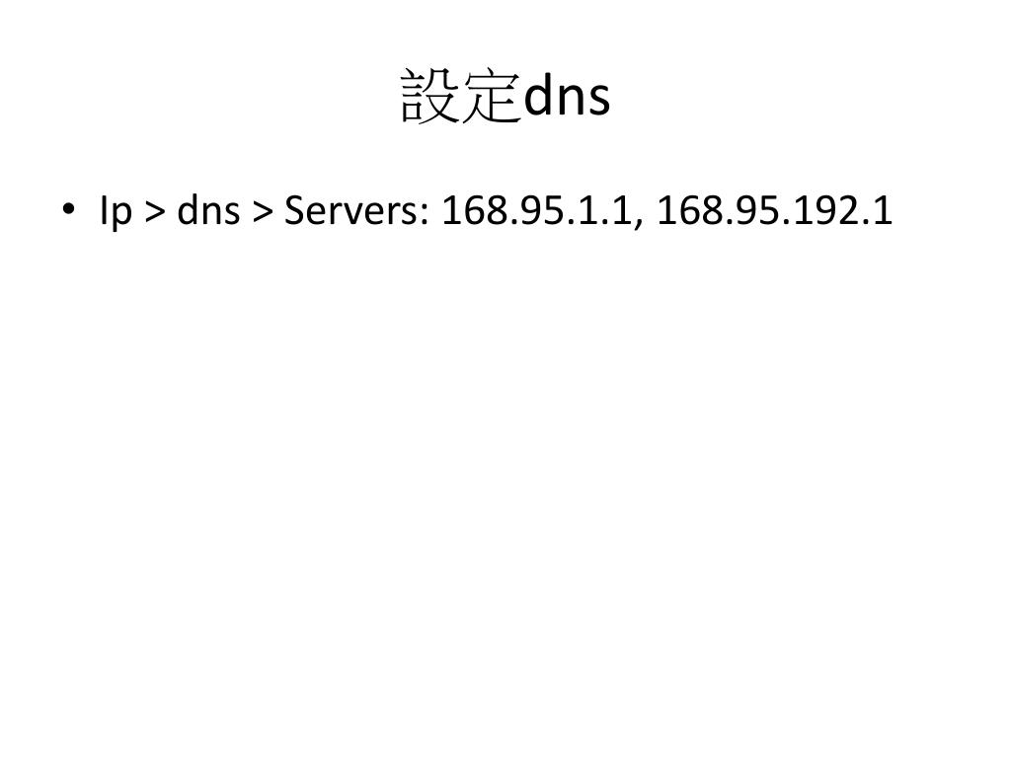Click the word Ip in the bullet line
Image resolution: width=1011 pixels, height=758 pixels.
point(116,211)
